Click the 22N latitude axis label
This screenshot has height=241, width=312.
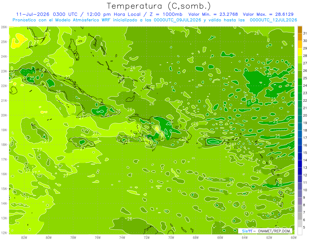(x=4, y=86)
